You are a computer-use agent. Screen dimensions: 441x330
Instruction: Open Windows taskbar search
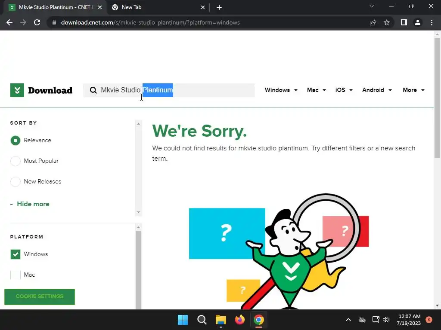tap(202, 320)
